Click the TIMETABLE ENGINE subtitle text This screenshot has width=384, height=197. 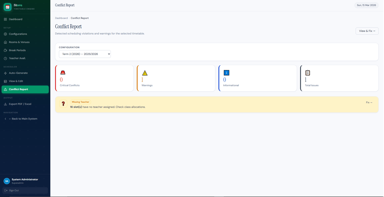click(x=24, y=9)
